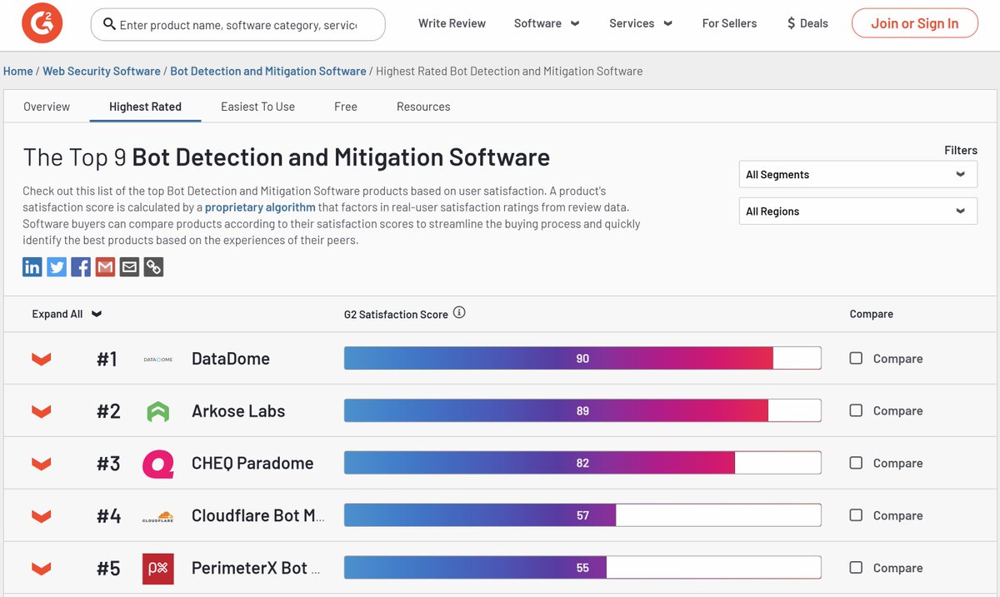Click Arkose Labs' score bar showing 89
This screenshot has height=597, width=1000.
582,410
